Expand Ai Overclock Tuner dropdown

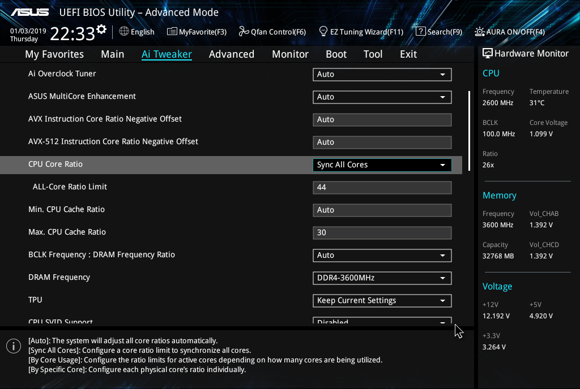point(382,74)
